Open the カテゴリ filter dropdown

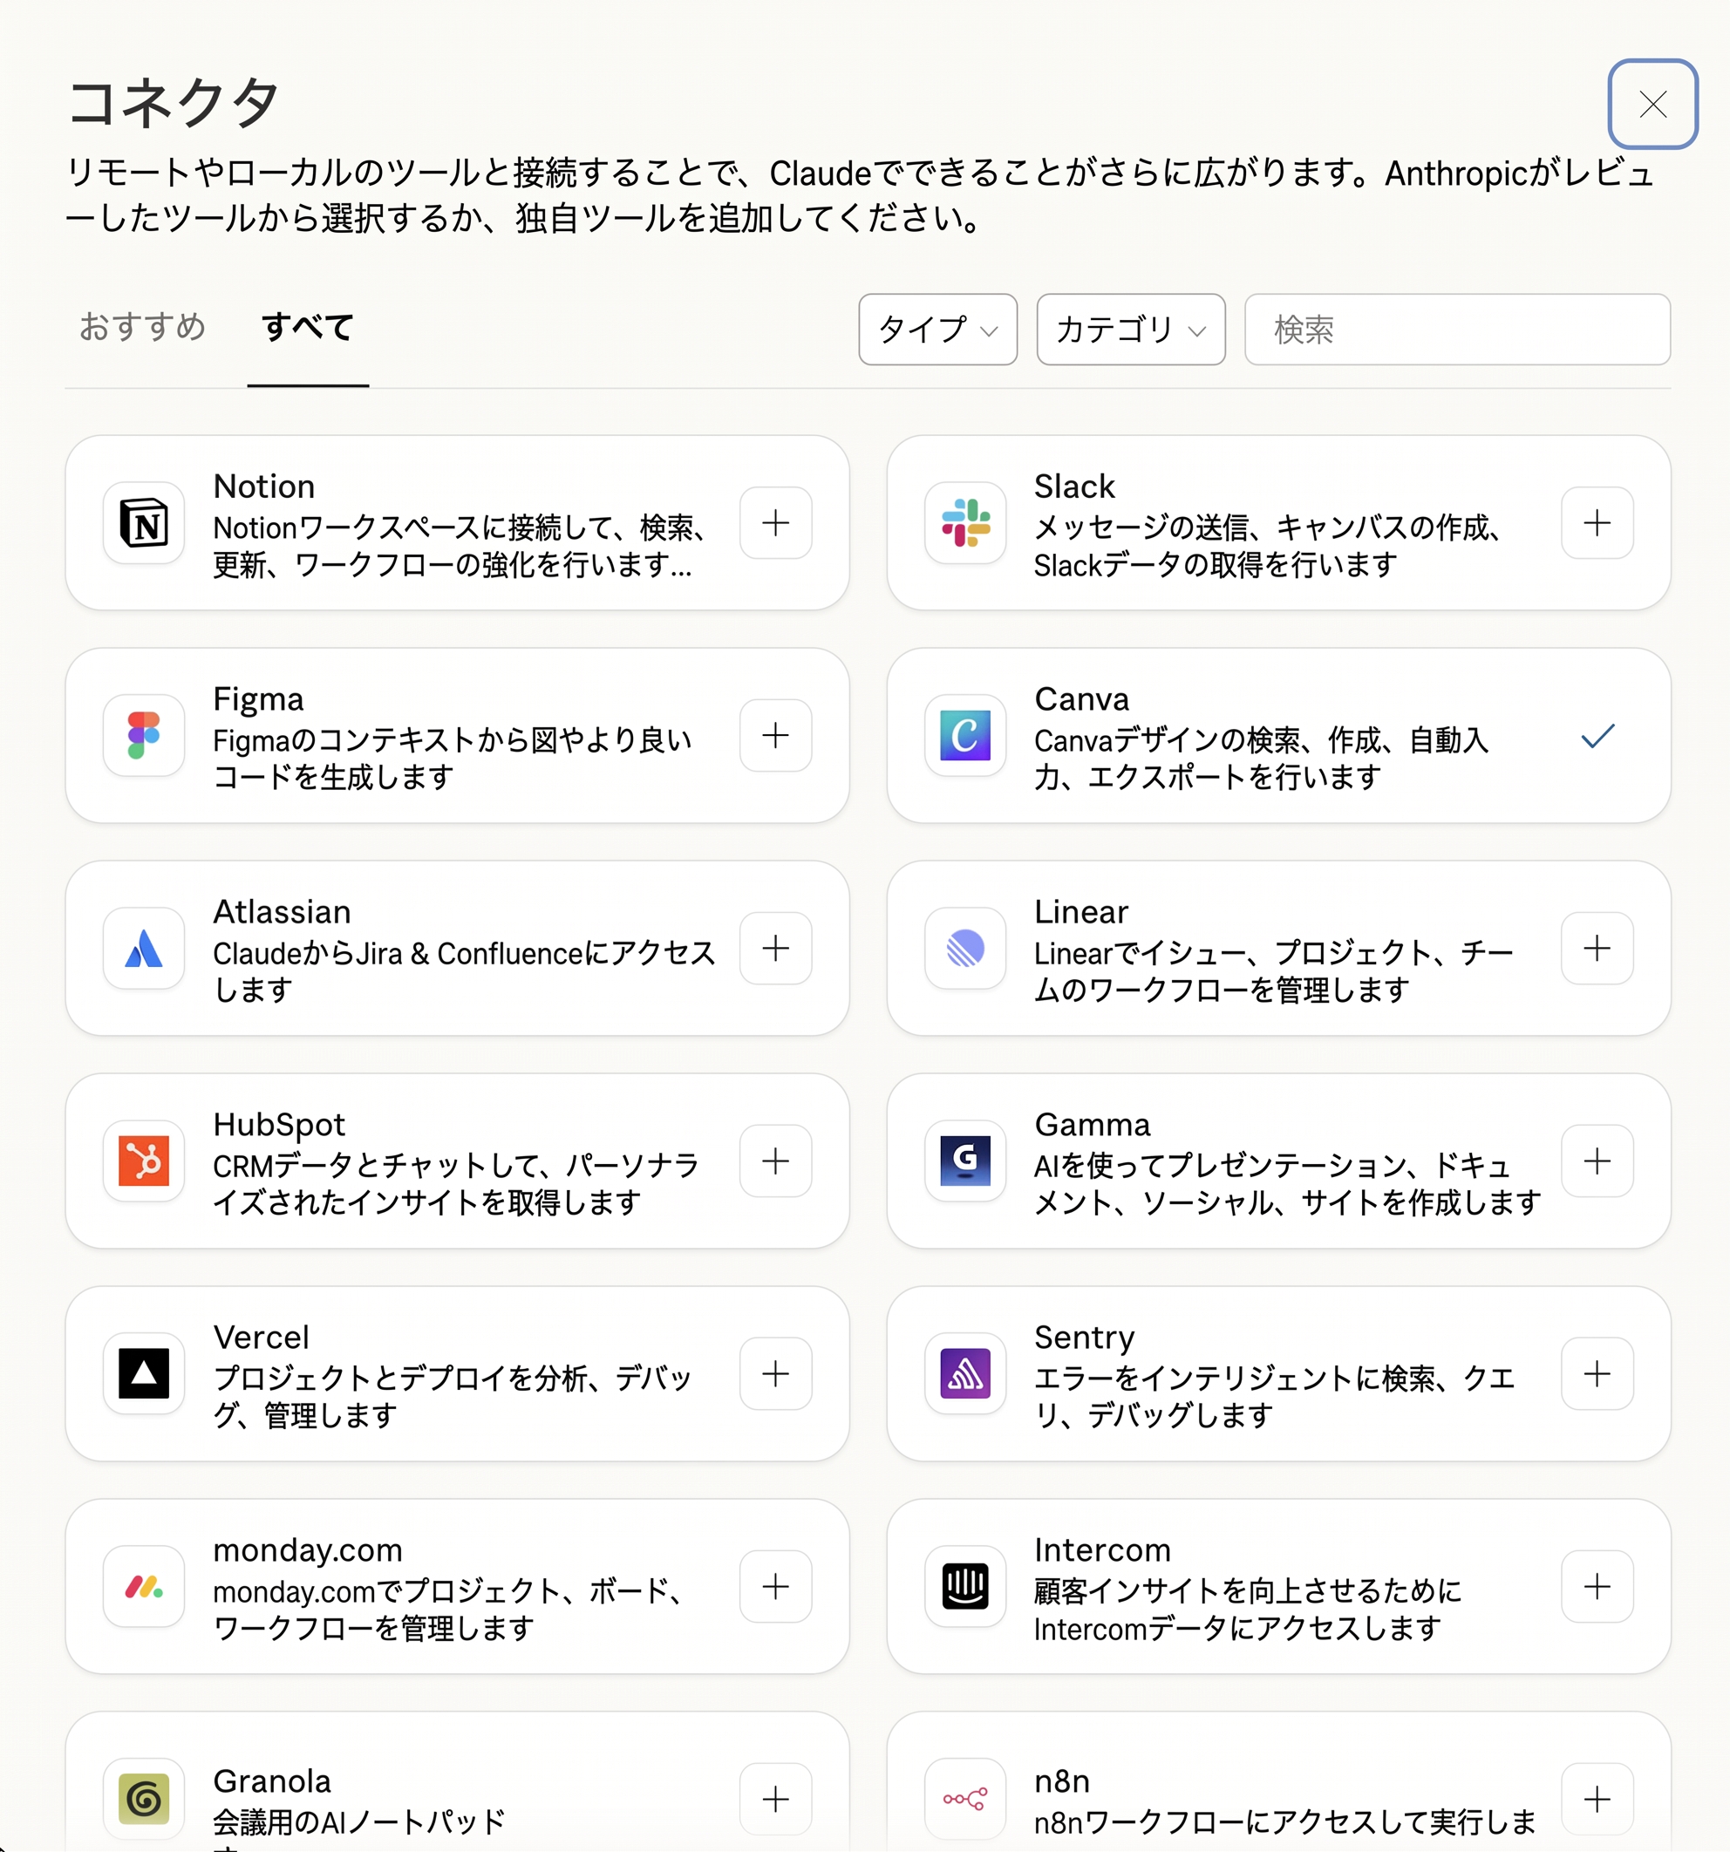tap(1130, 330)
